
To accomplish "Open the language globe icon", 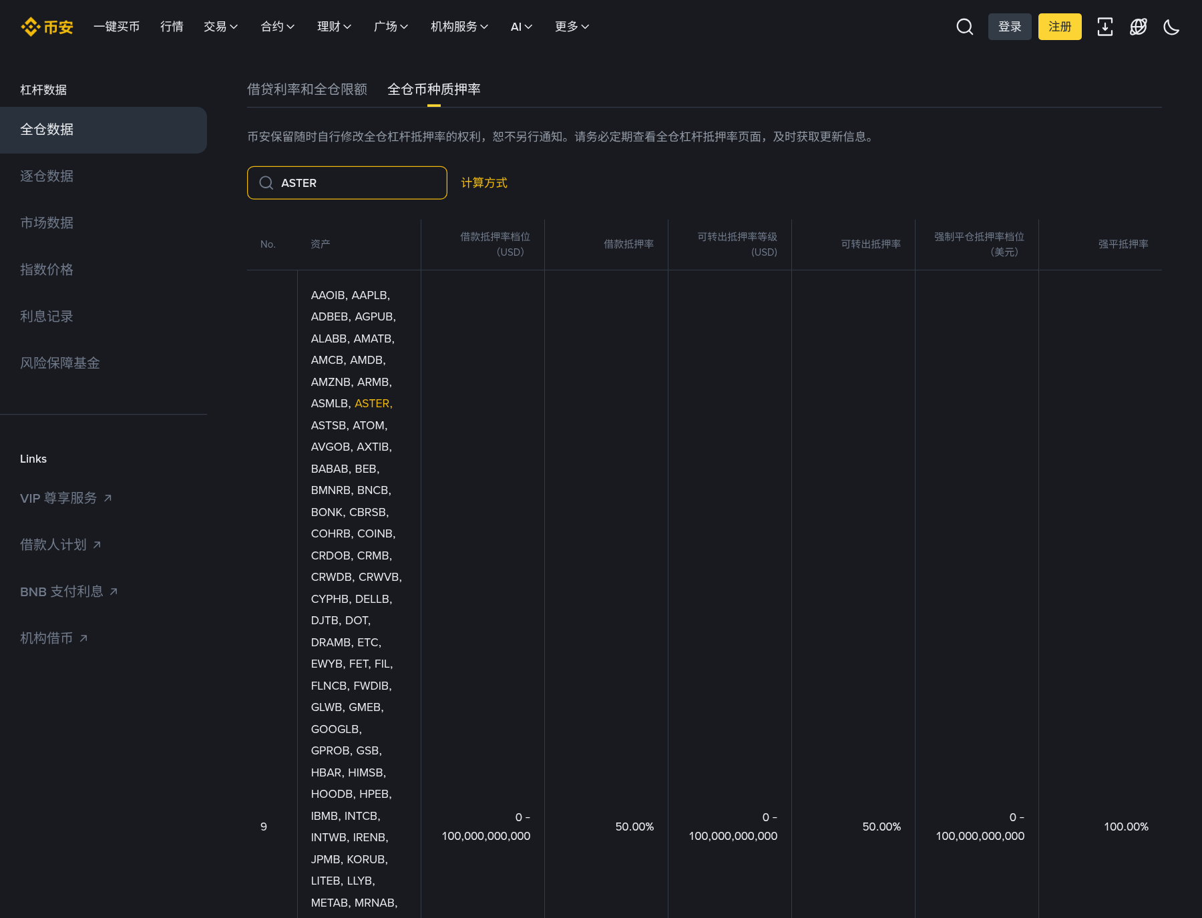I will (x=1139, y=27).
